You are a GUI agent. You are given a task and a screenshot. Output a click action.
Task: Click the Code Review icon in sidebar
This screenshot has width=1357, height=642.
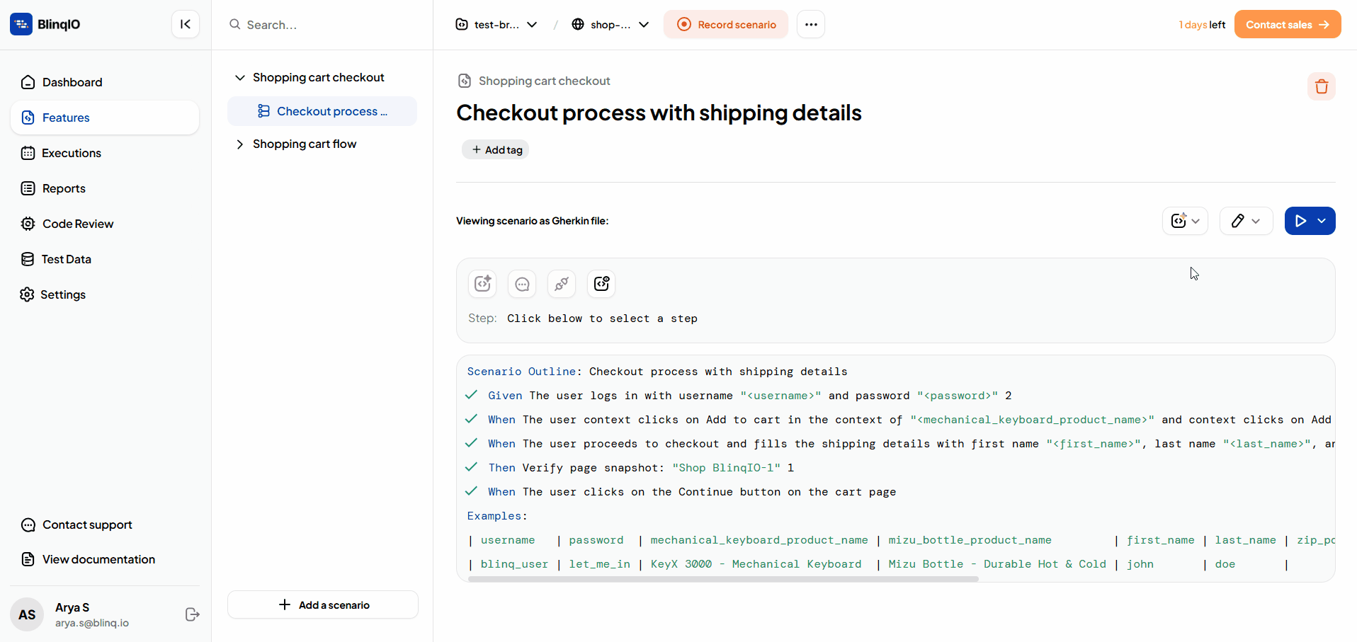click(28, 224)
